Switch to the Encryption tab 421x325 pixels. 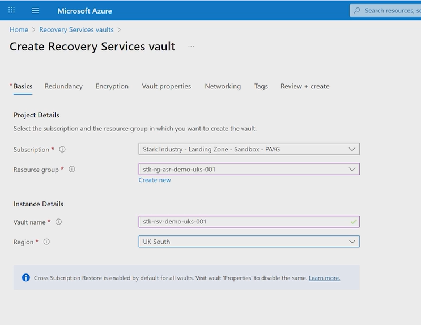112,86
